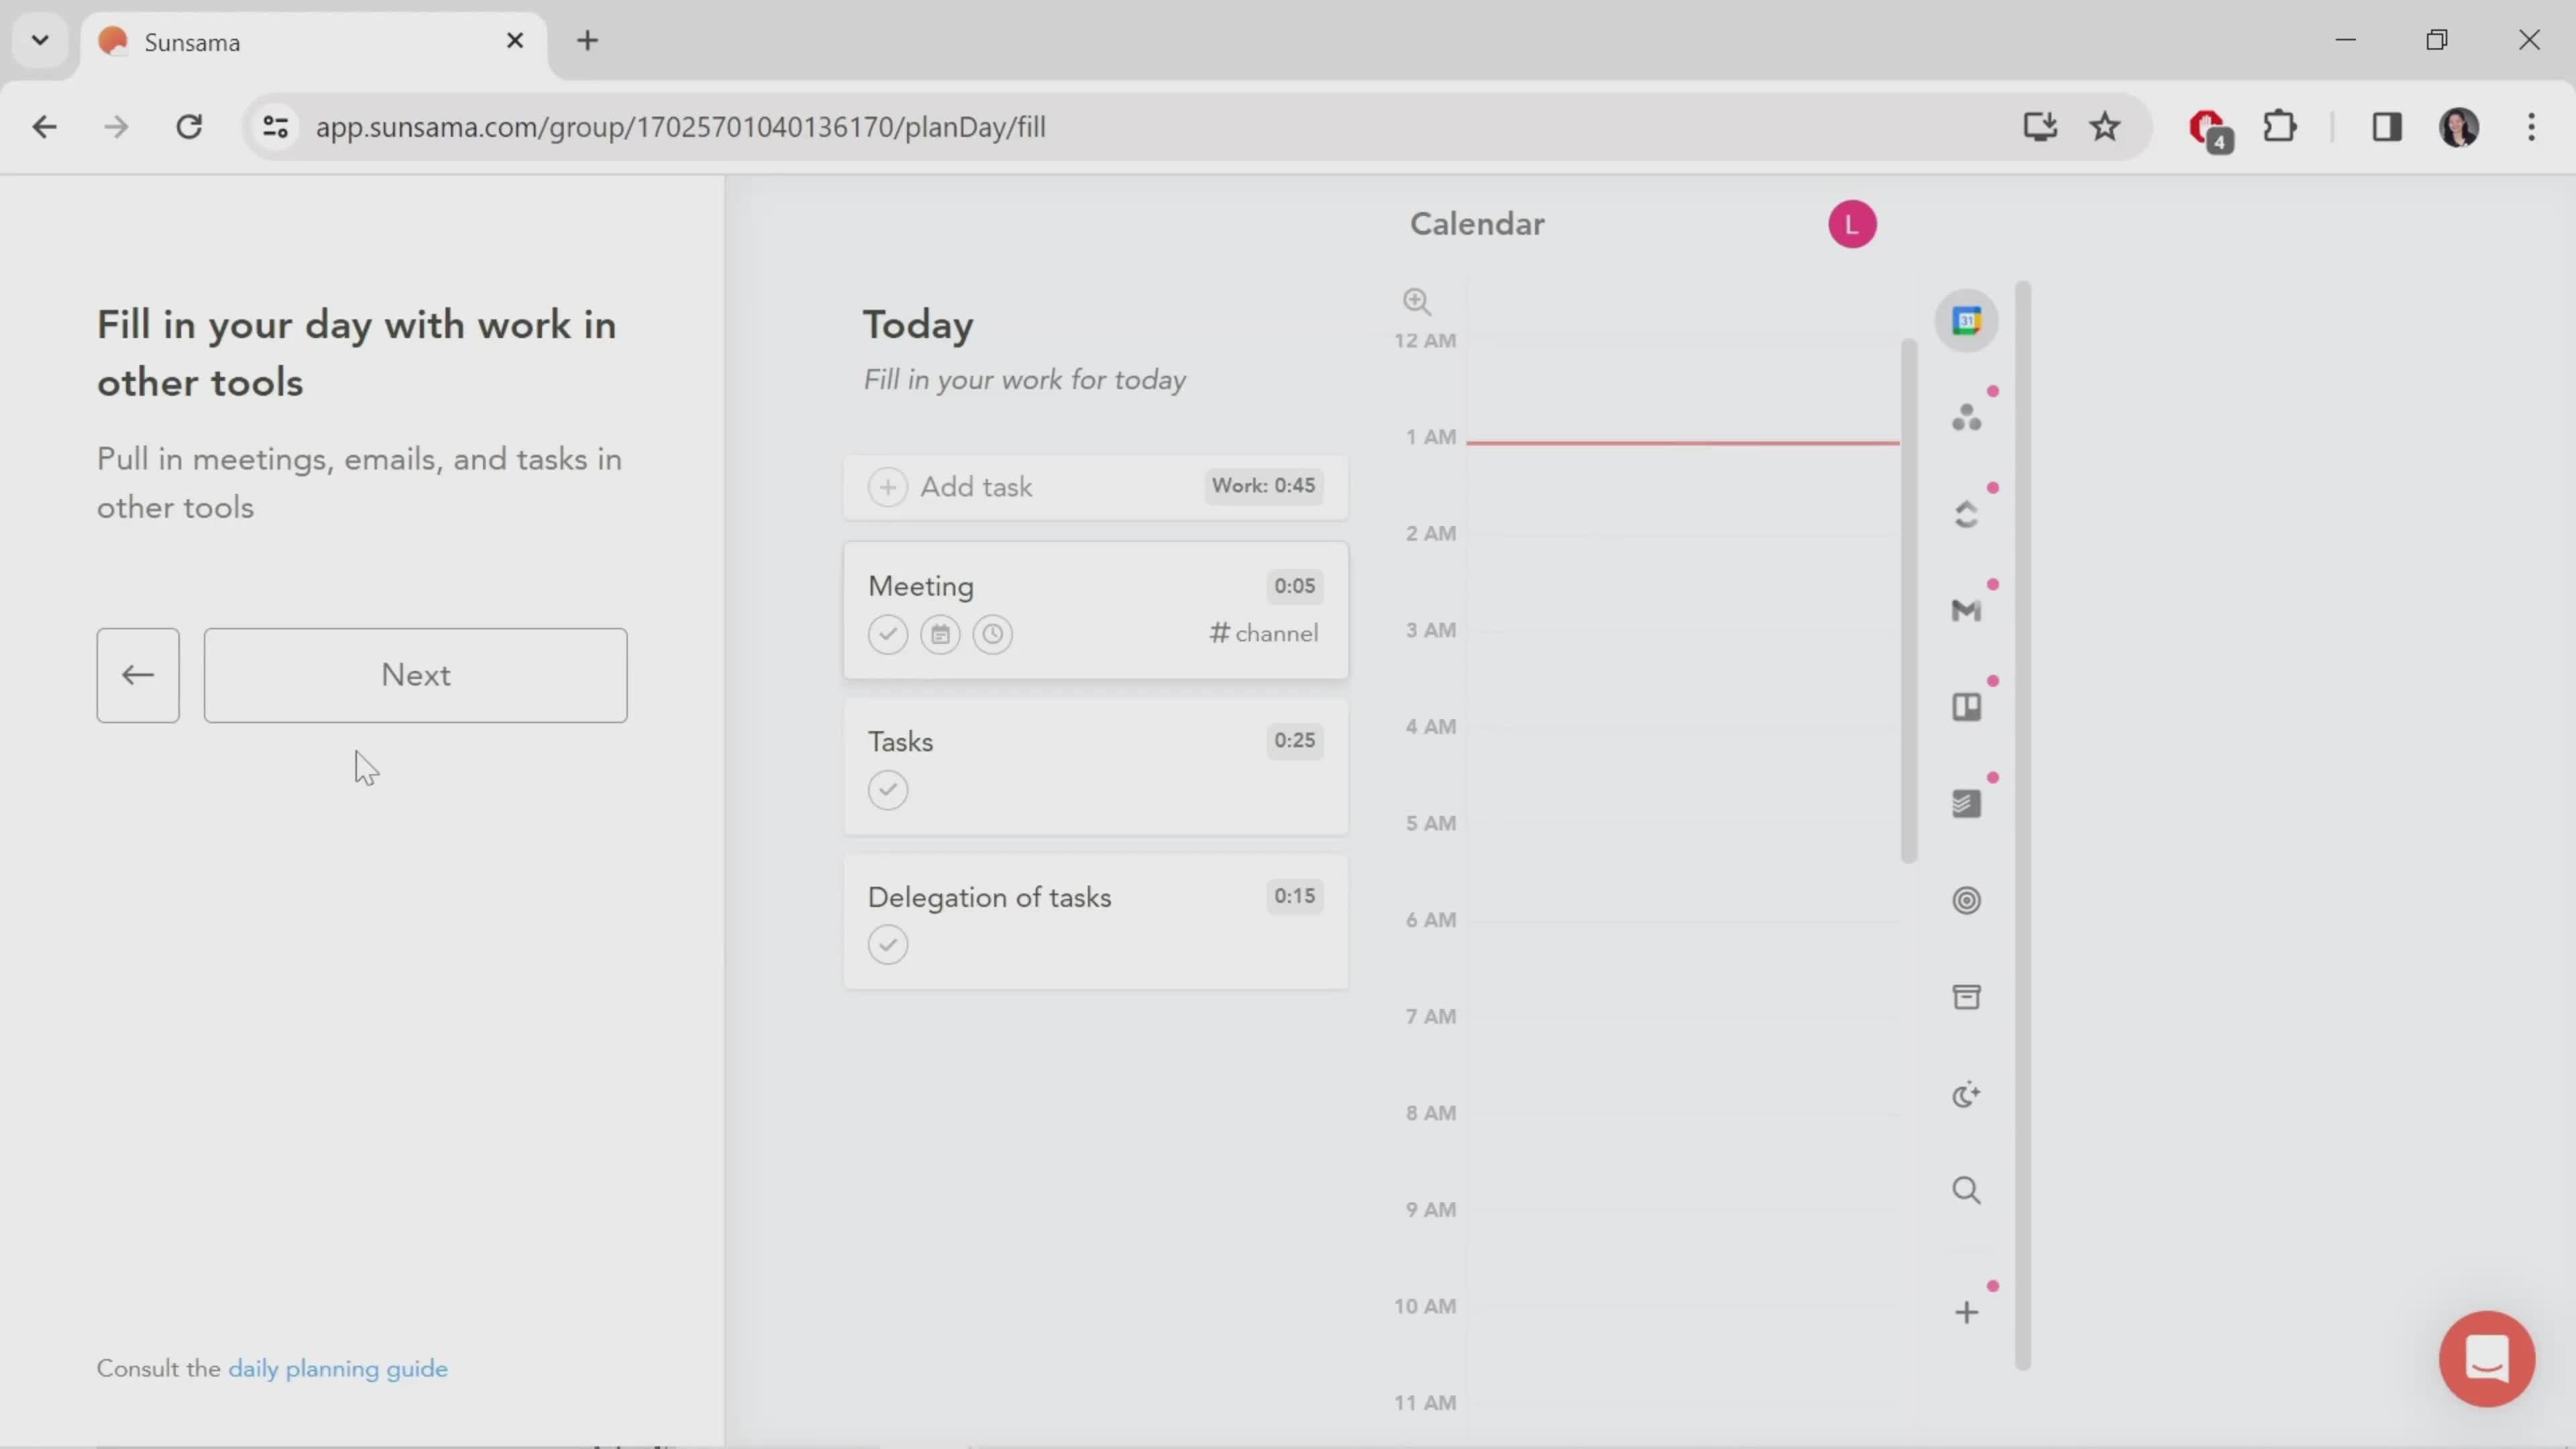Screen dimensions: 2576x1449
Task: Click the Add task input field
Action: pos(1095,487)
